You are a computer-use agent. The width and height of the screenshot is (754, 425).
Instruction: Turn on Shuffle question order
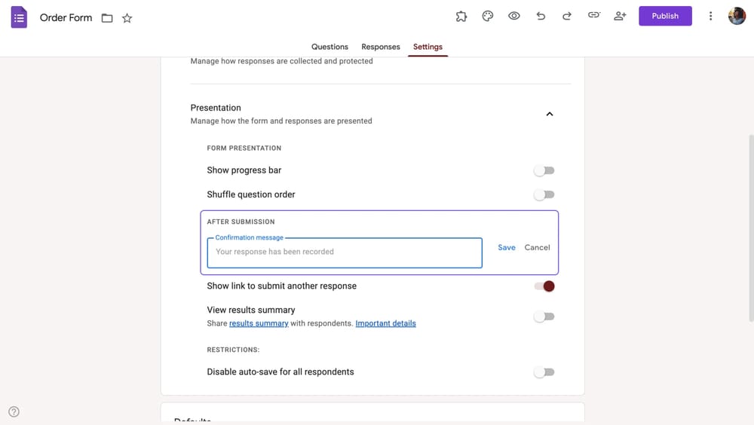click(544, 195)
